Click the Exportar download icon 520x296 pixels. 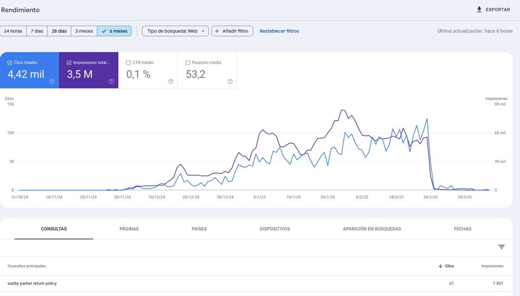(x=479, y=9)
